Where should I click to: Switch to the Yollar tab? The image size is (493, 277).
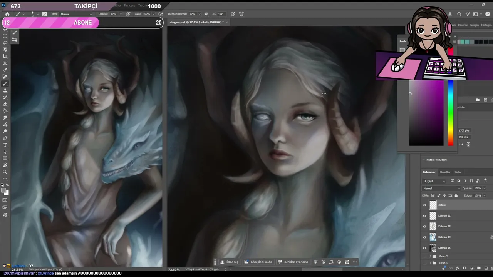(x=458, y=172)
